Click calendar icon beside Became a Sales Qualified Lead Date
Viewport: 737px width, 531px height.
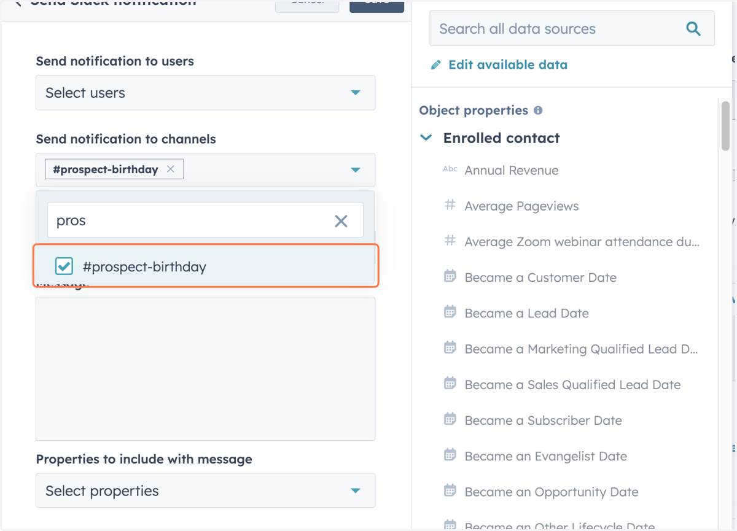coord(450,384)
